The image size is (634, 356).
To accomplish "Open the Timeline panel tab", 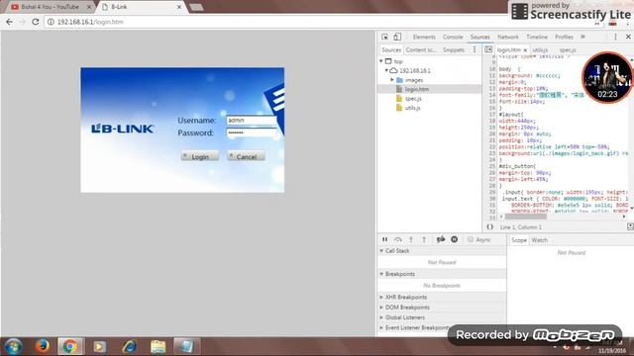I will tap(537, 37).
